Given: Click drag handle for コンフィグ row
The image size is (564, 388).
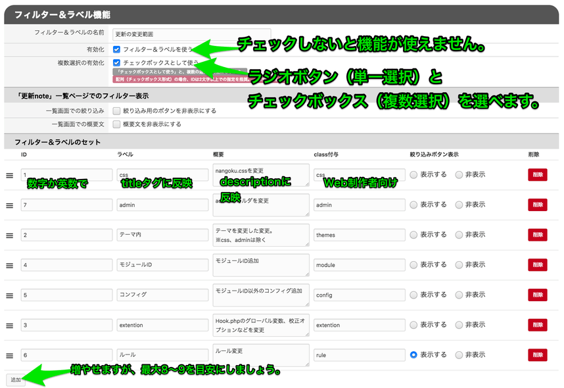Looking at the screenshot, I should coord(10,295).
